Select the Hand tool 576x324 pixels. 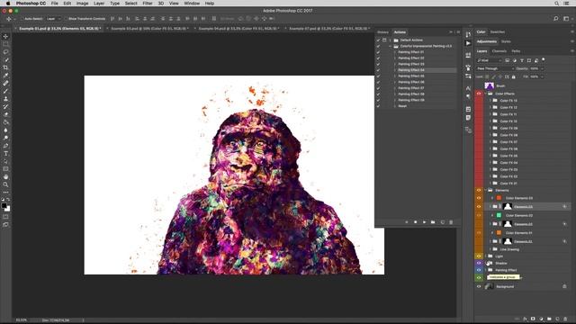click(5, 176)
